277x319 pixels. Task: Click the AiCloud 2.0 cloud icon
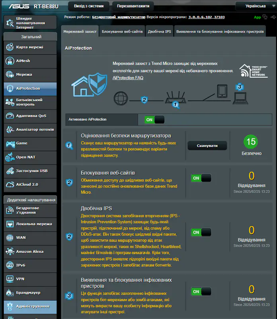(x=10, y=185)
